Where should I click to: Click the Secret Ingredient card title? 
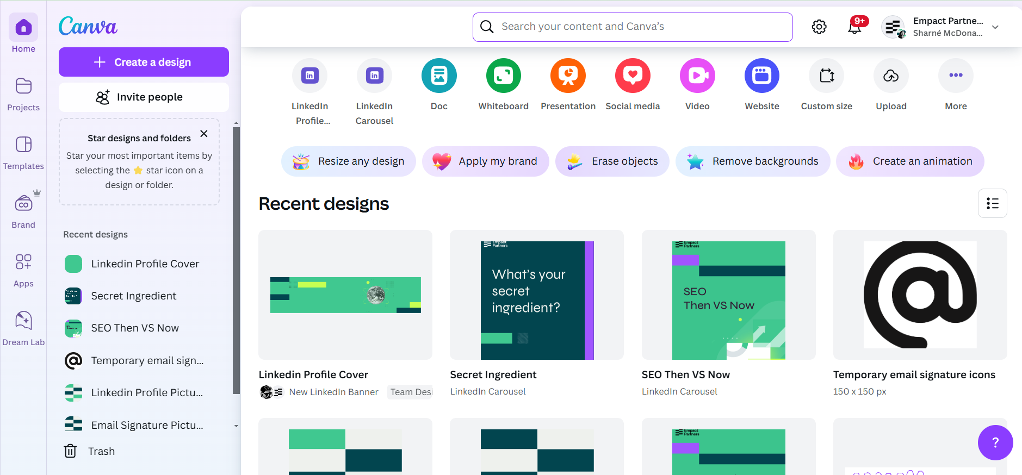click(x=493, y=374)
